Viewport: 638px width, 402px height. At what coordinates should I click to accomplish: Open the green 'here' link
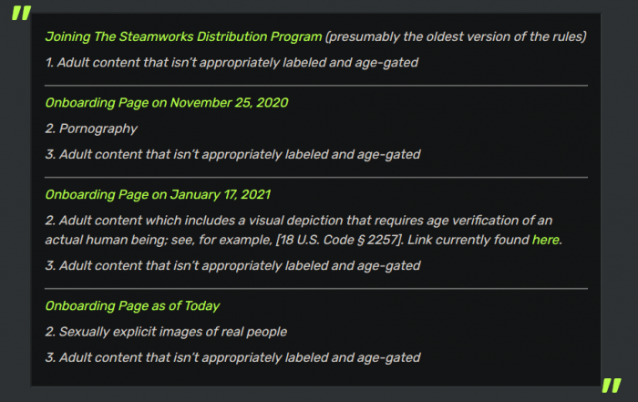[x=546, y=240]
